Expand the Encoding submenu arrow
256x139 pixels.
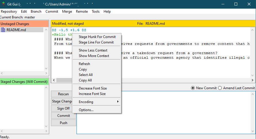(118, 102)
